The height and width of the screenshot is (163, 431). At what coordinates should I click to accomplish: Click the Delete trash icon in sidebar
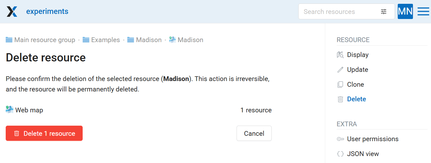tap(340, 99)
